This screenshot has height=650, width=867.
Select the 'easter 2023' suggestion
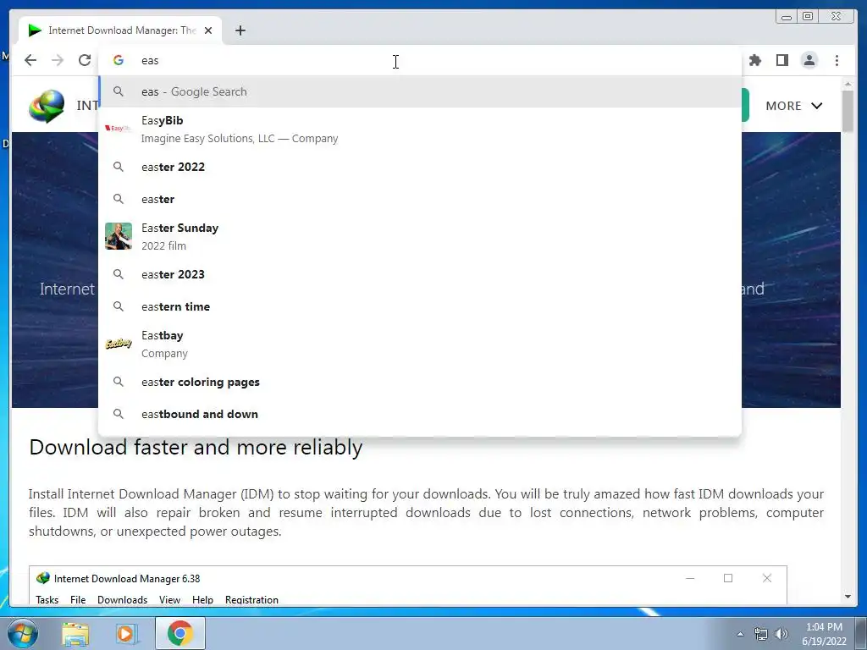pyautogui.click(x=420, y=274)
